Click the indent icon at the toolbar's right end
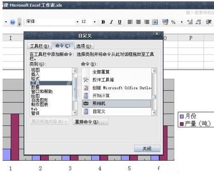214x174 pixels. point(209,22)
